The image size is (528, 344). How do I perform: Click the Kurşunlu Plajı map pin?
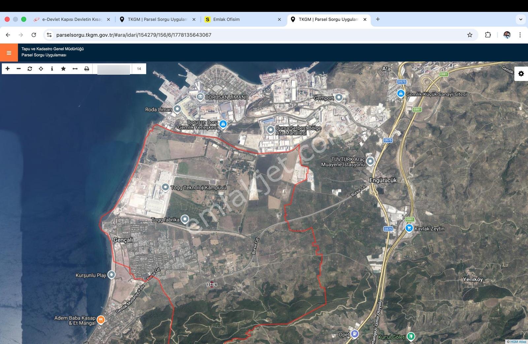pos(112,274)
